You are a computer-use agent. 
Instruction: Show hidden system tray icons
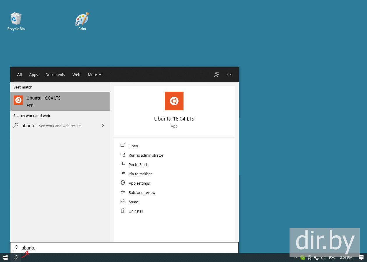(x=296, y=258)
